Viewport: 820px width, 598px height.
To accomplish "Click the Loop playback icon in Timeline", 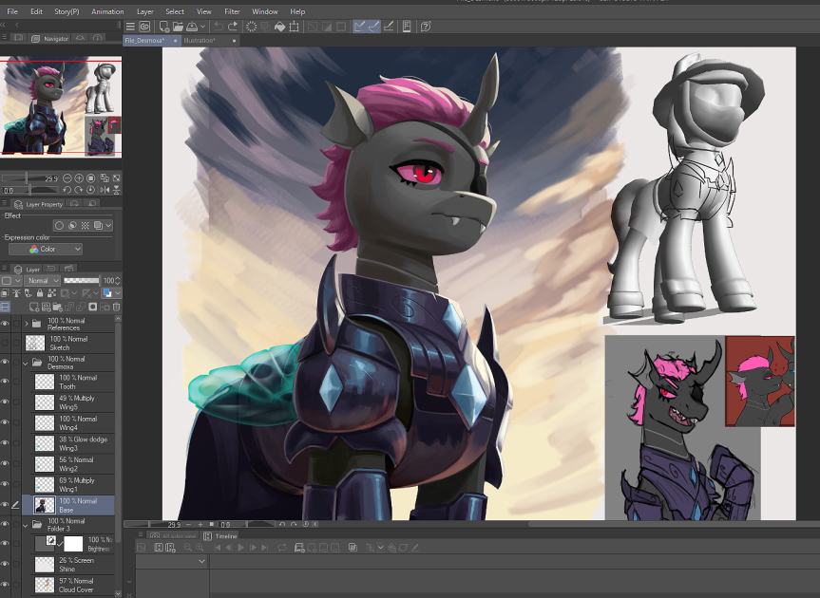I will click(x=282, y=548).
